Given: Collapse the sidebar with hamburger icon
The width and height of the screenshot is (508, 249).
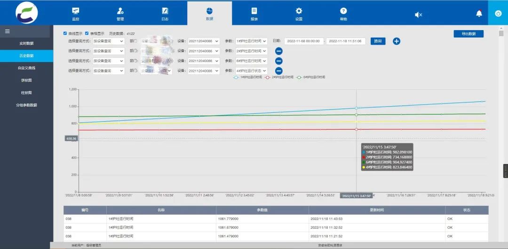Looking at the screenshot, I should pos(8,31).
